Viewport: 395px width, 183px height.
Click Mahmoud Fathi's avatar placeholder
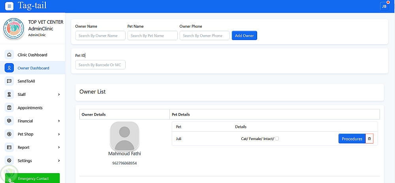point(124,136)
